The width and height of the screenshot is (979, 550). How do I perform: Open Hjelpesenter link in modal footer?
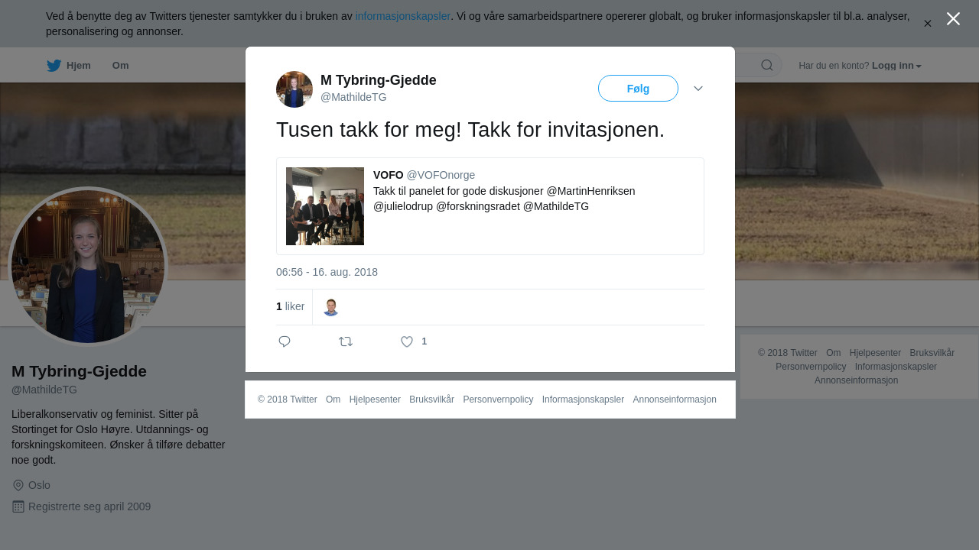pos(375,400)
